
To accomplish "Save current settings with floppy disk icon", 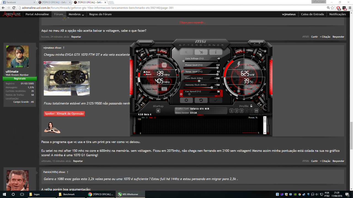I will (256, 111).
